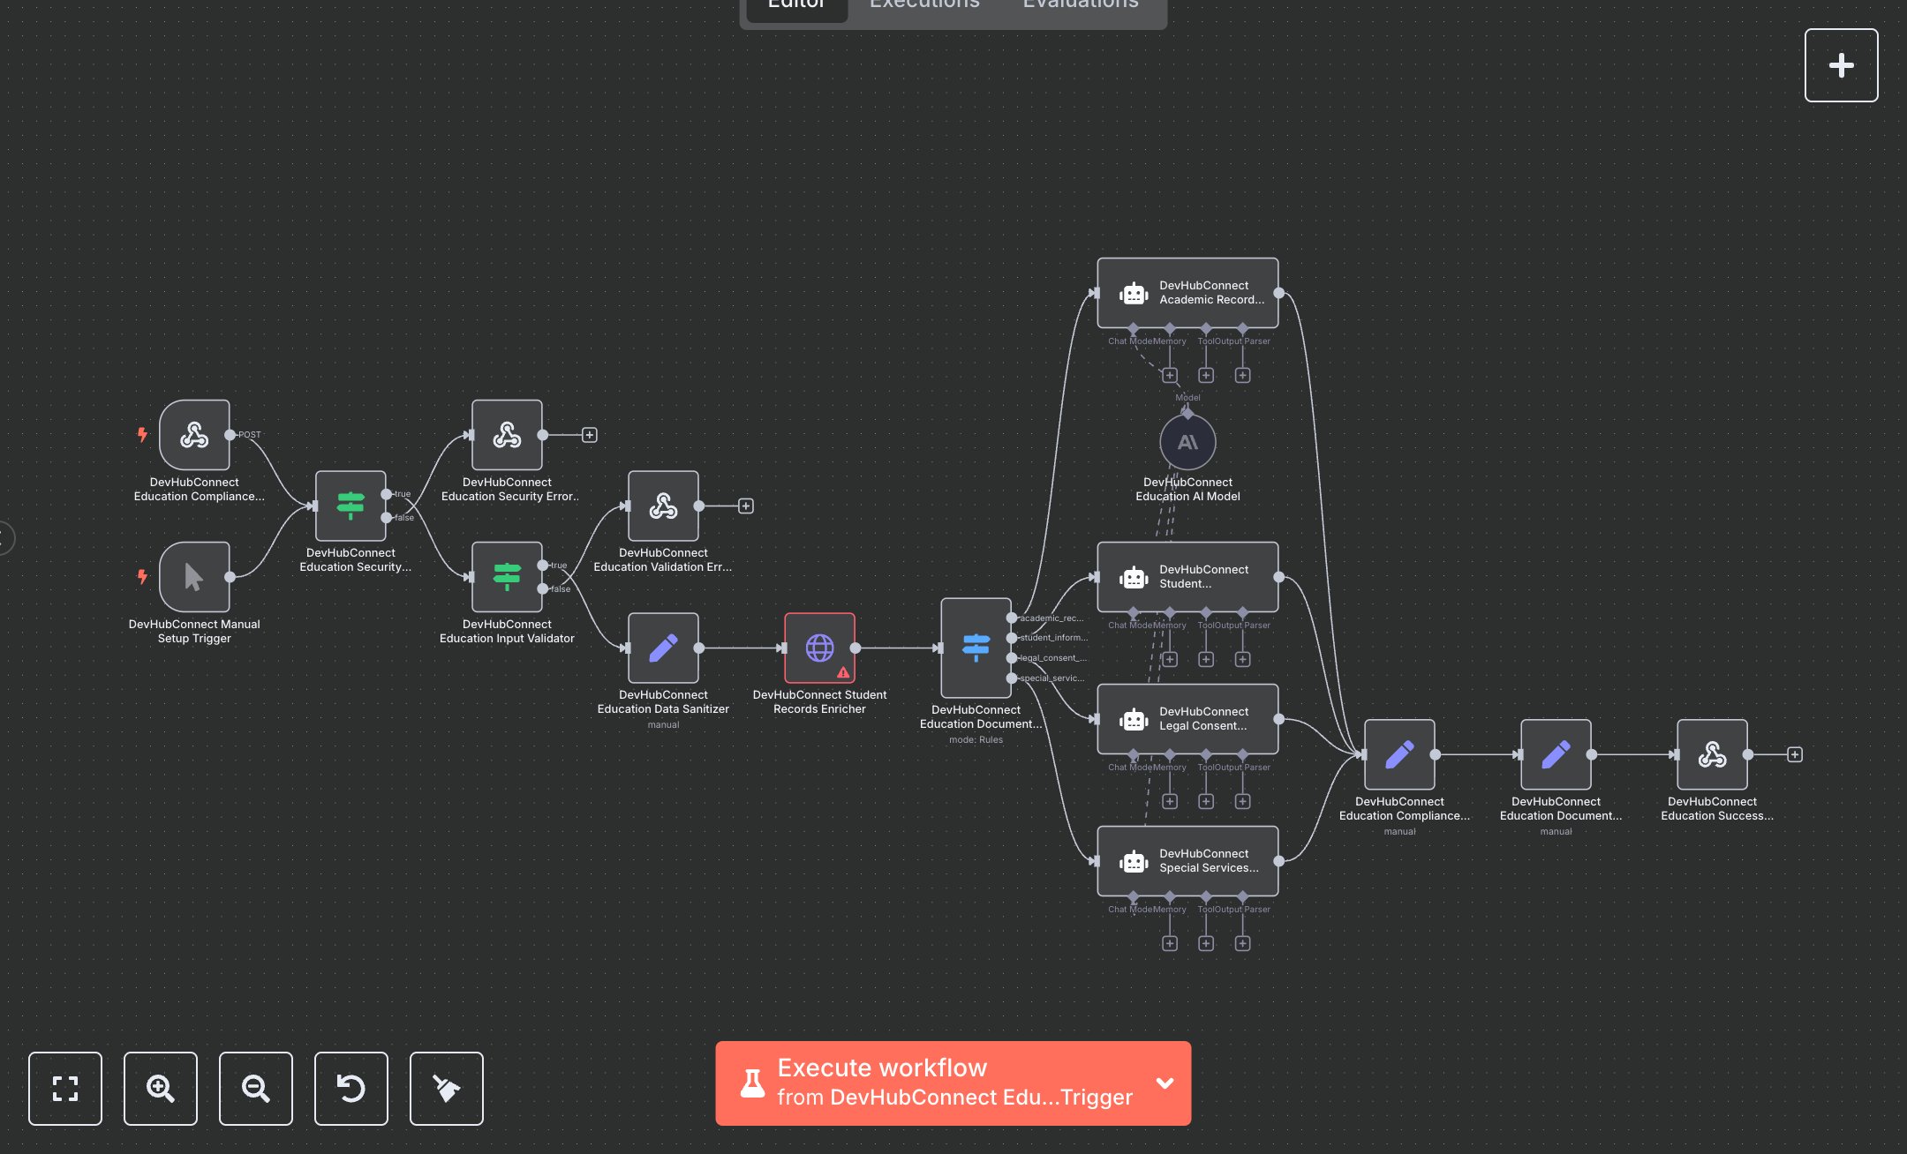Open the Student Records Enricher HTTP node
The width and height of the screenshot is (1907, 1154).
pyautogui.click(x=819, y=648)
